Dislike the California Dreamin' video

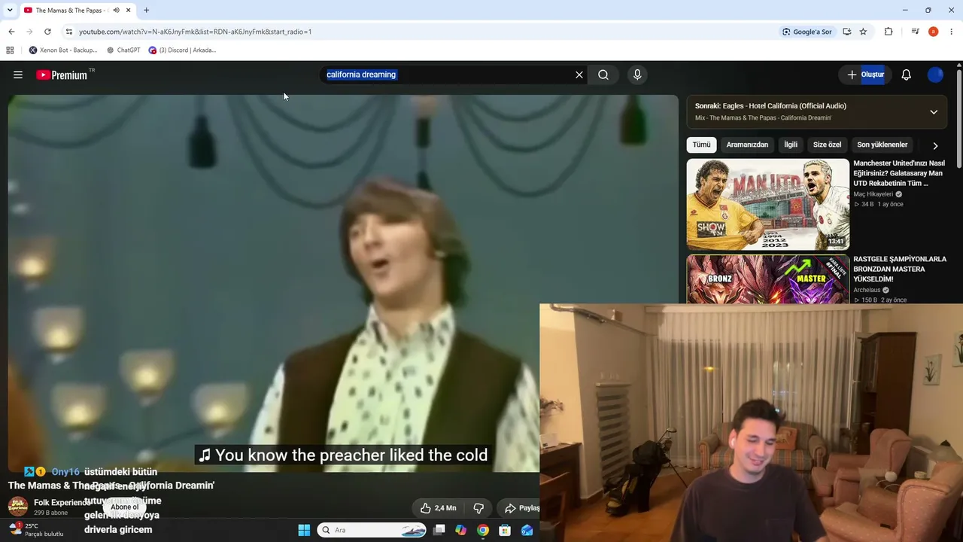tap(478, 508)
